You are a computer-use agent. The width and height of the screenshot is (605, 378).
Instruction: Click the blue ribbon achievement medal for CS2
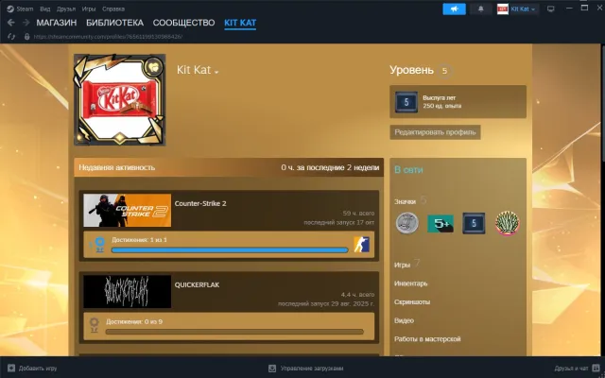[99, 245]
